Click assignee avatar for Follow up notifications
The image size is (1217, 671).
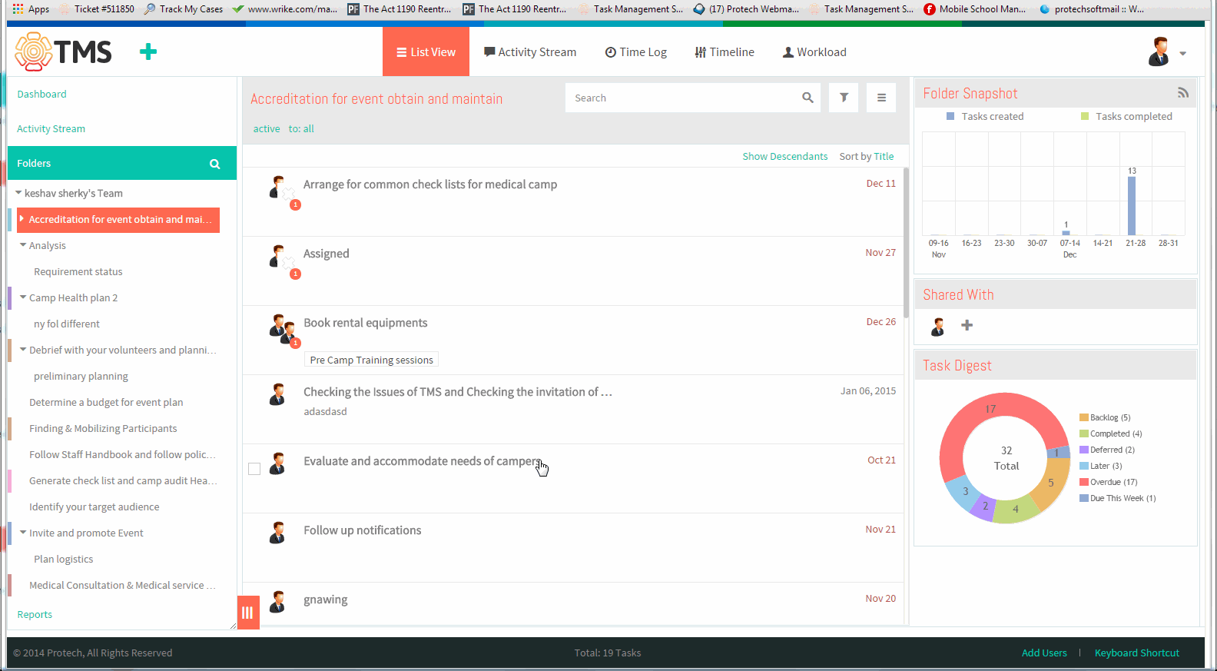click(x=277, y=533)
